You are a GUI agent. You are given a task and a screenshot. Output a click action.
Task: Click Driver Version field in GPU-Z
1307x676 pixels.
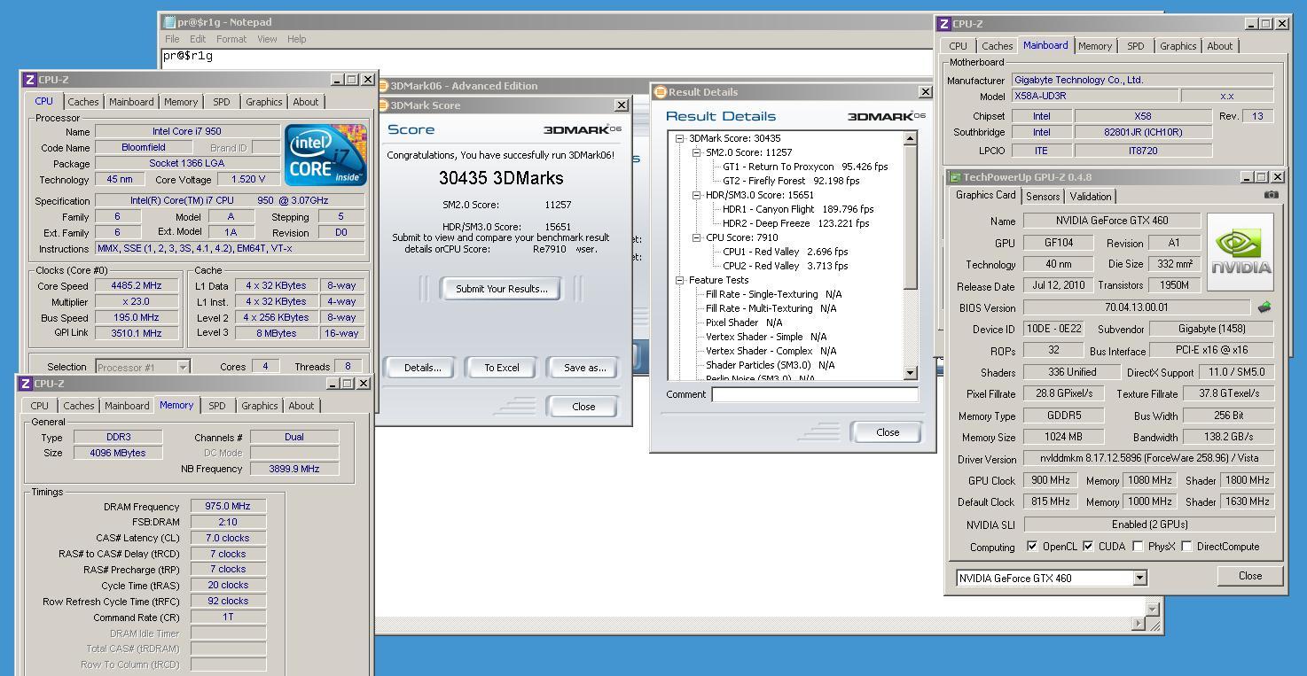click(x=1148, y=459)
